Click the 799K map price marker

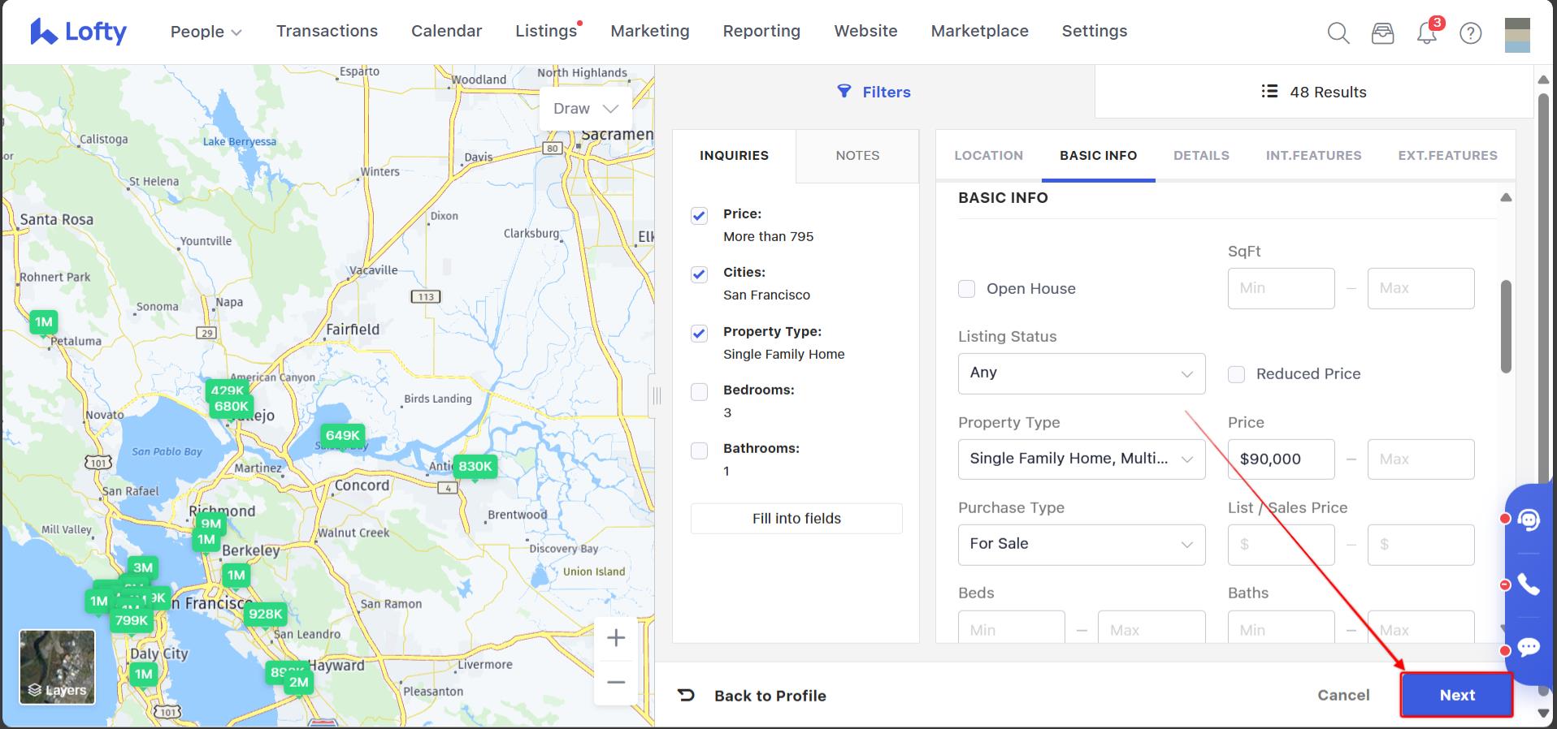click(132, 620)
